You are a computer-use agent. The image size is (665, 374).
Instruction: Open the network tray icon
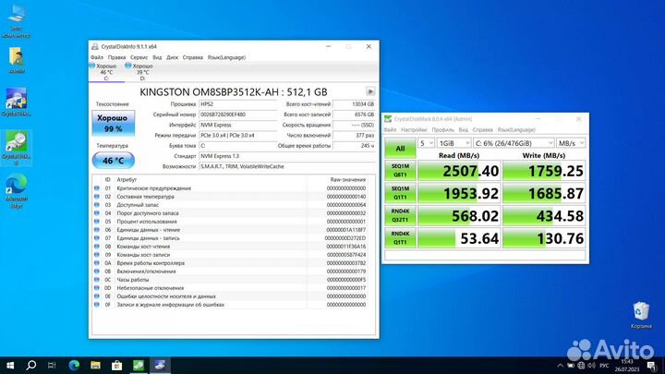pos(581,366)
